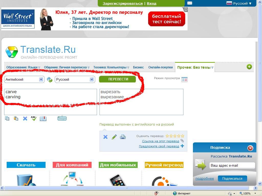Screen dimensions: 262x196
Task: Click the privacy eye icon in status bar
Action: pyautogui.click(x=156, y=193)
